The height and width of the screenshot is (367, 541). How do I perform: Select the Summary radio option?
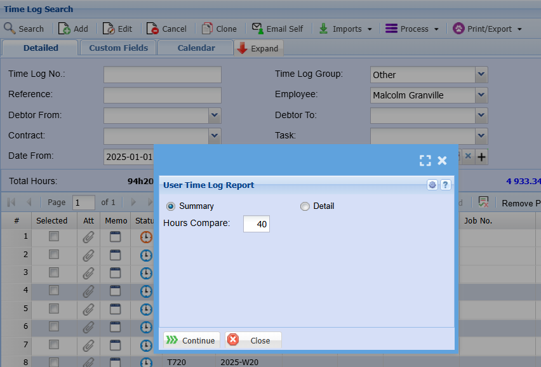170,206
